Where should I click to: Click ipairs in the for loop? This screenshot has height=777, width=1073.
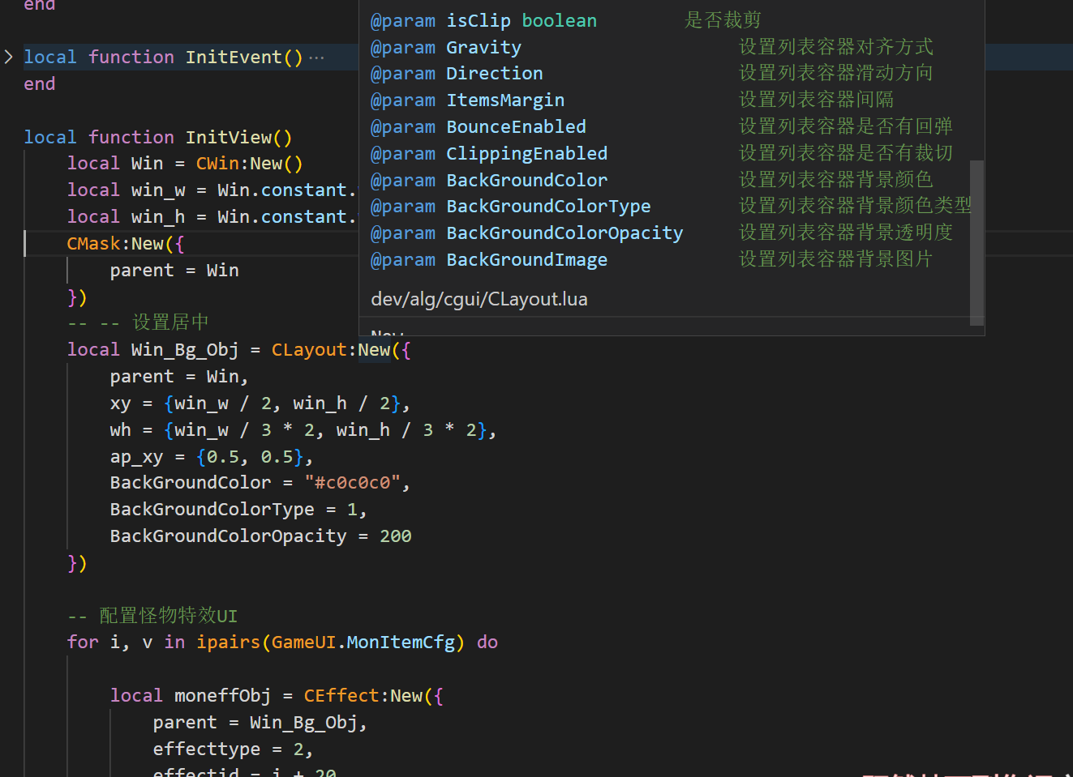229,643
